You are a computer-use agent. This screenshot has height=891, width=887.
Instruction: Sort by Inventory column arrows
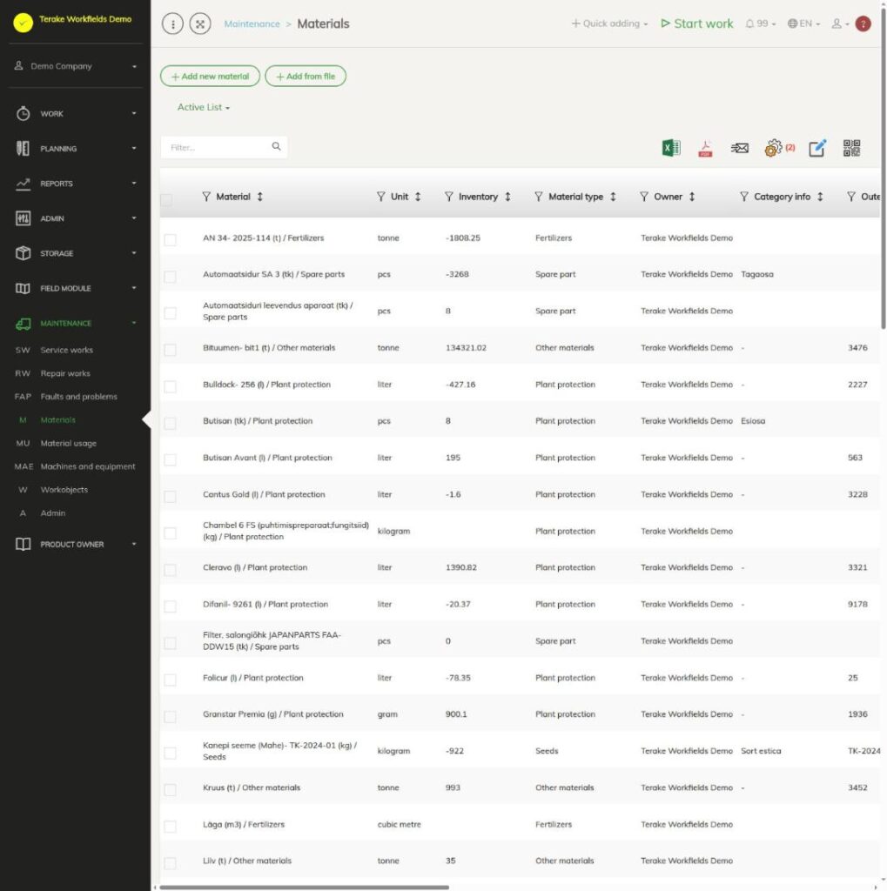point(507,197)
